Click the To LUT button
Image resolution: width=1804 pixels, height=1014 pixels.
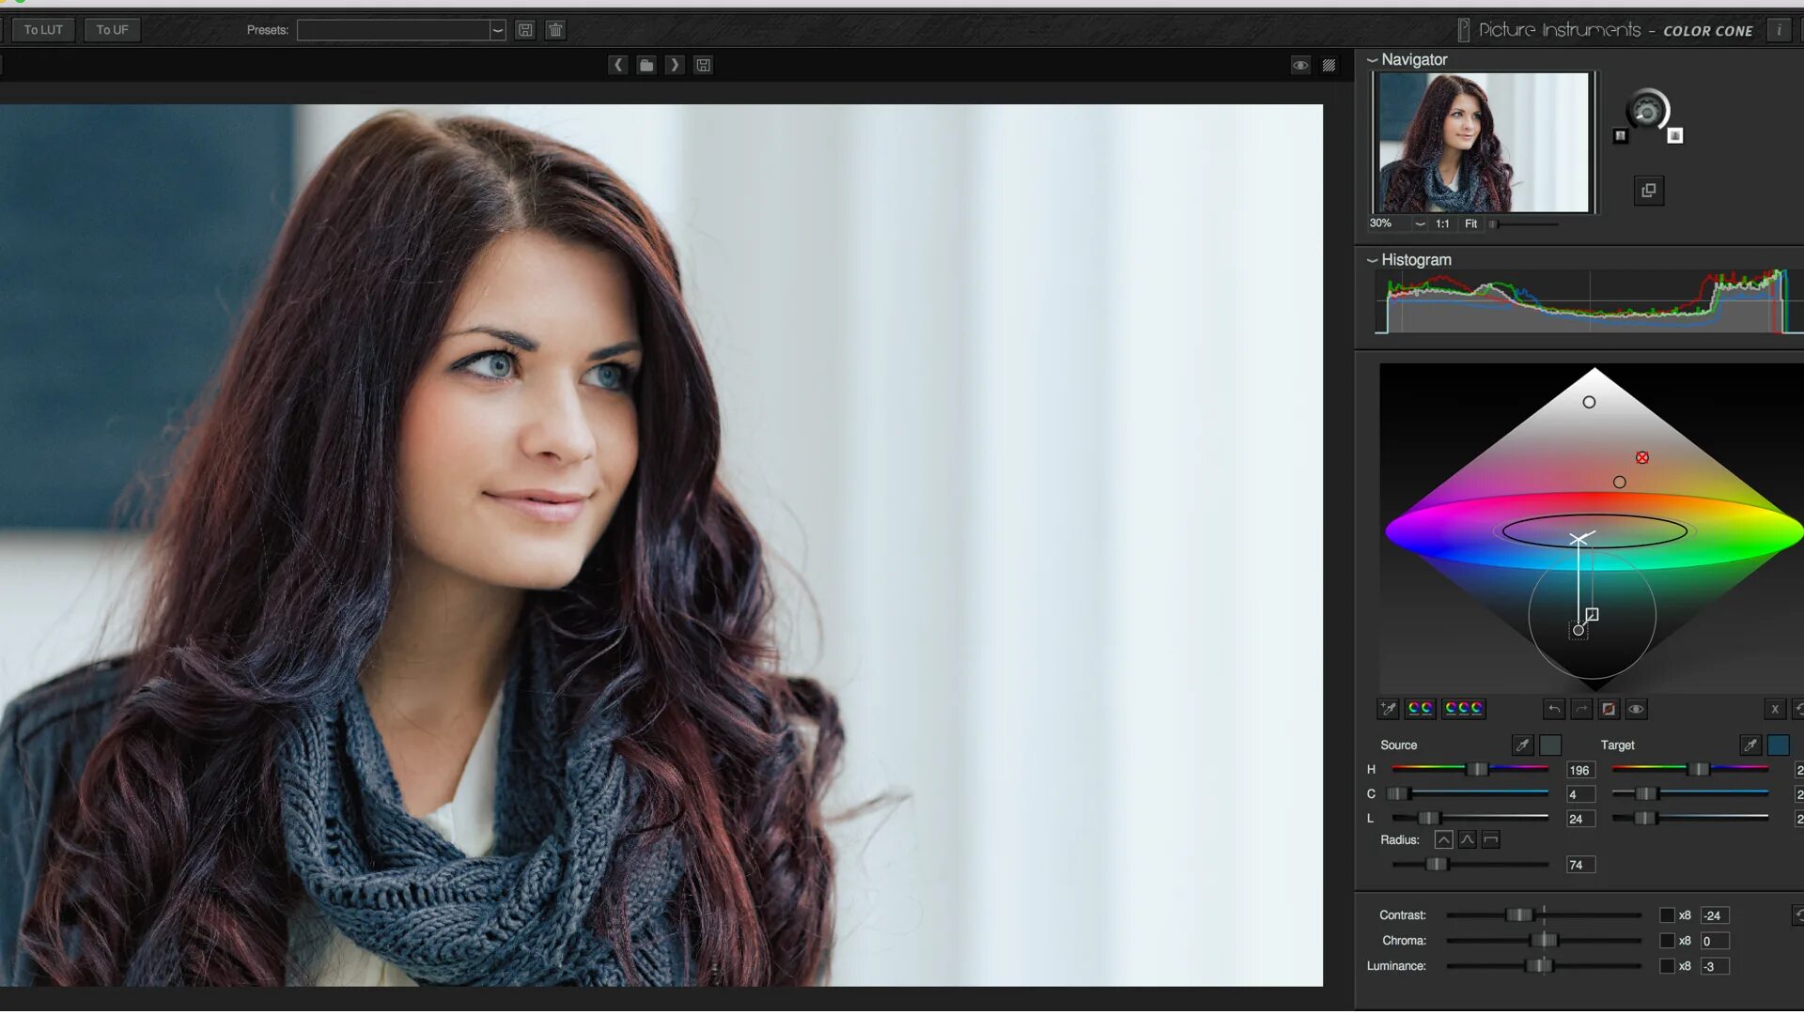point(43,30)
